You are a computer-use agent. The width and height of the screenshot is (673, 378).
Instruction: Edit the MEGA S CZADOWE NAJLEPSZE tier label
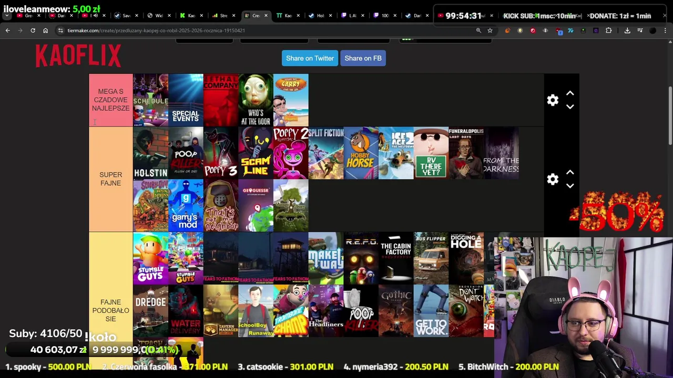(x=110, y=100)
